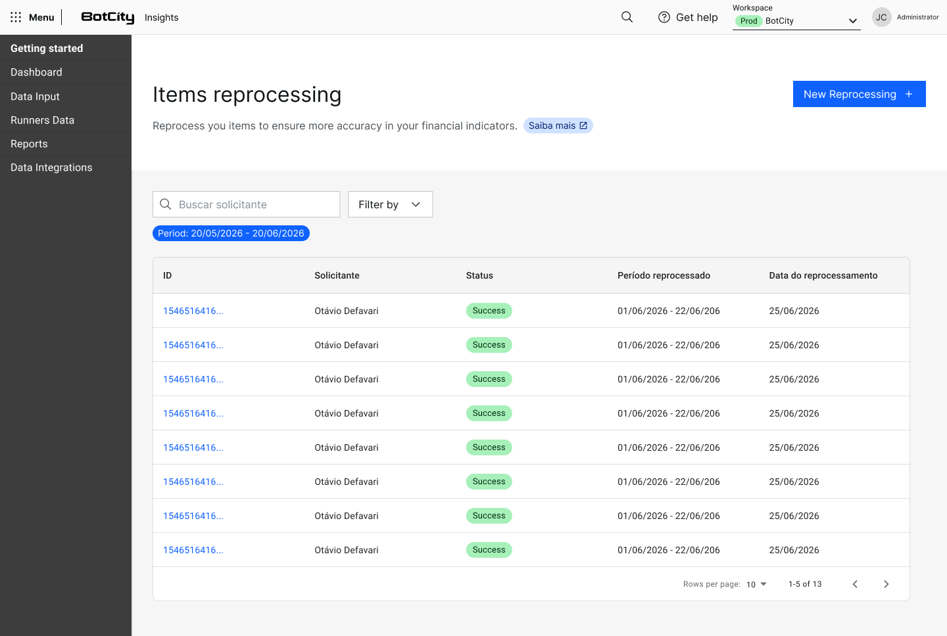Open the Filter by dropdown
The height and width of the screenshot is (636, 947).
[390, 204]
